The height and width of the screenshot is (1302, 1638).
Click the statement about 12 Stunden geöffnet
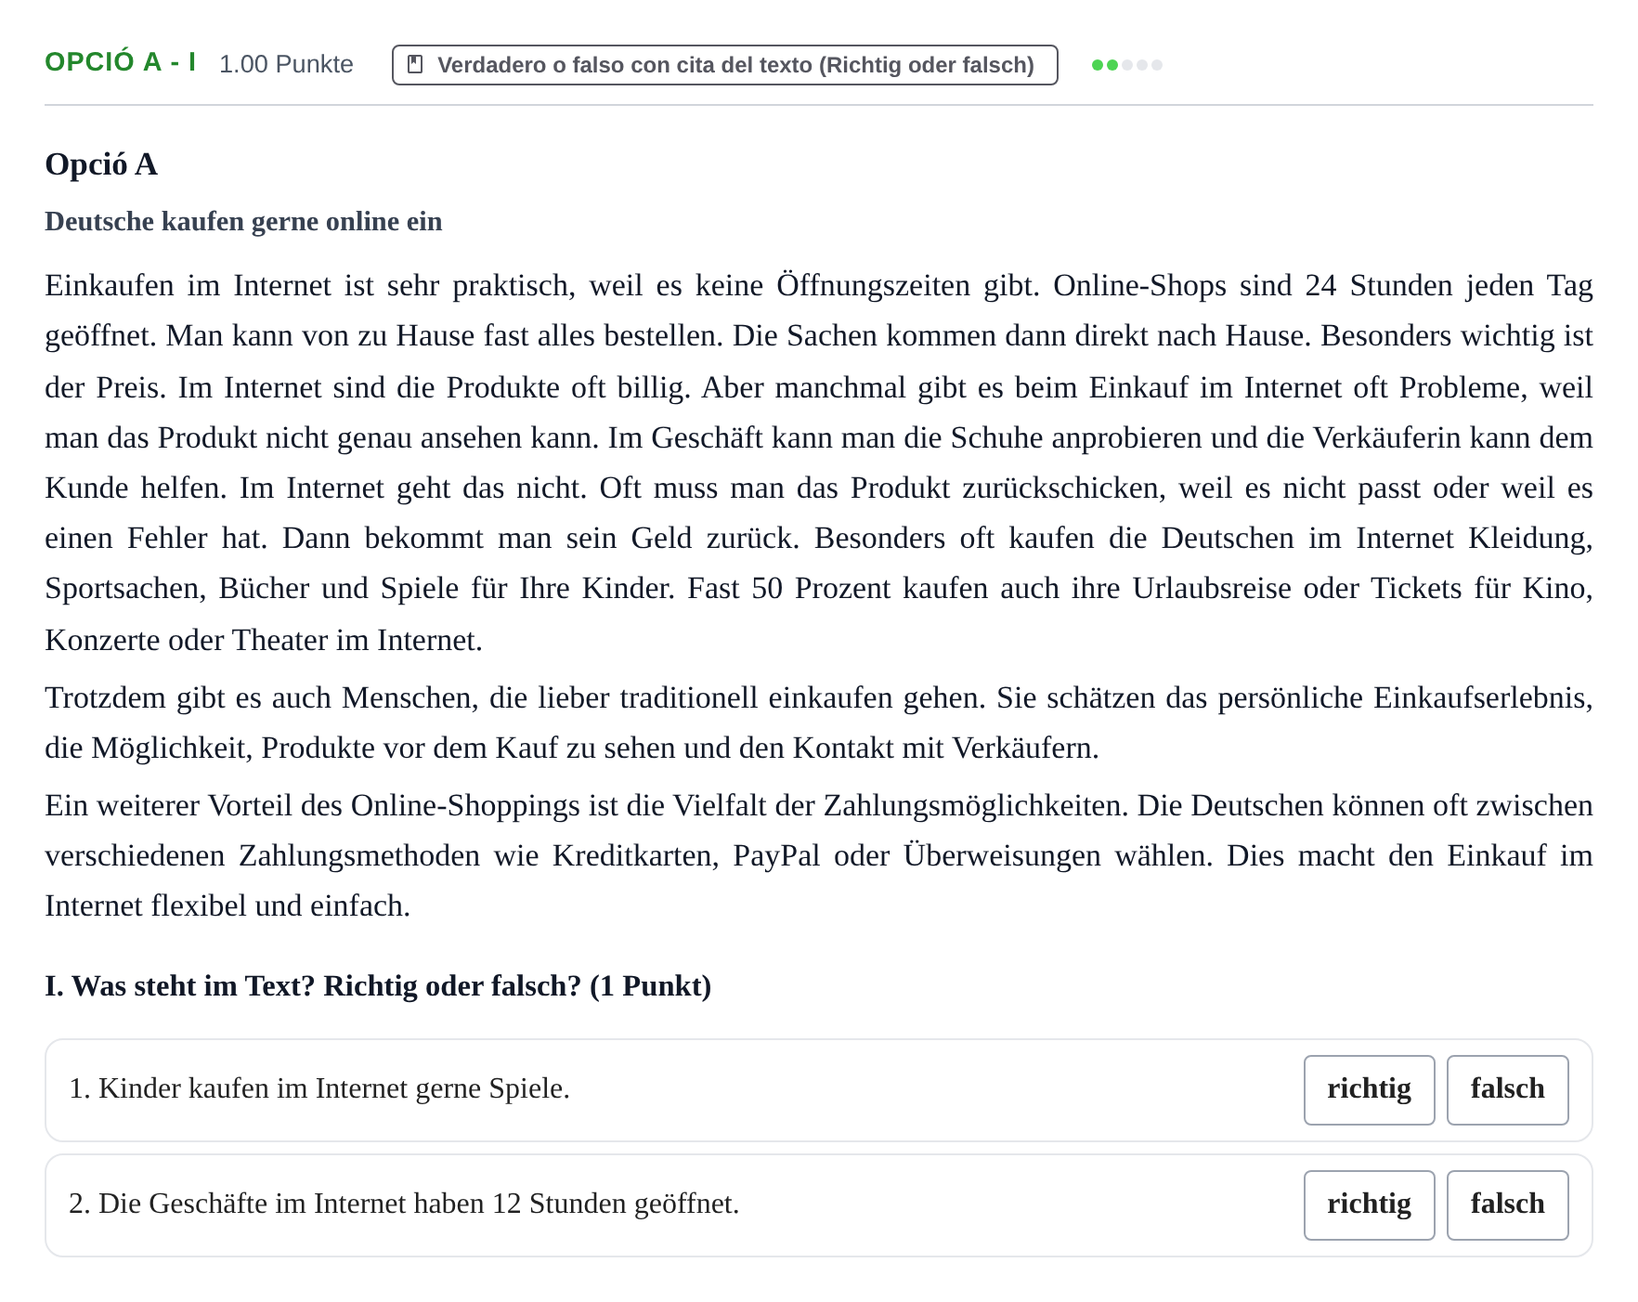404,1204
